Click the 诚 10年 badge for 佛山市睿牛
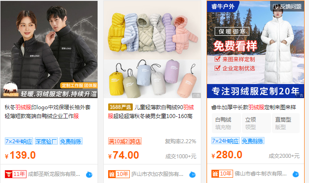The width and height of the screenshot is (309, 183). pyautogui.click(x=222, y=174)
